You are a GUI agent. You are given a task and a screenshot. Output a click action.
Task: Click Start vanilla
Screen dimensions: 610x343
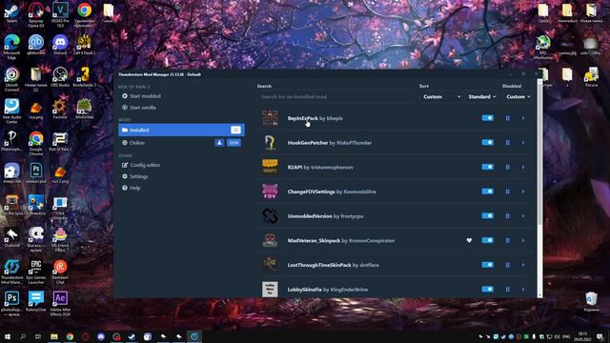(139, 108)
